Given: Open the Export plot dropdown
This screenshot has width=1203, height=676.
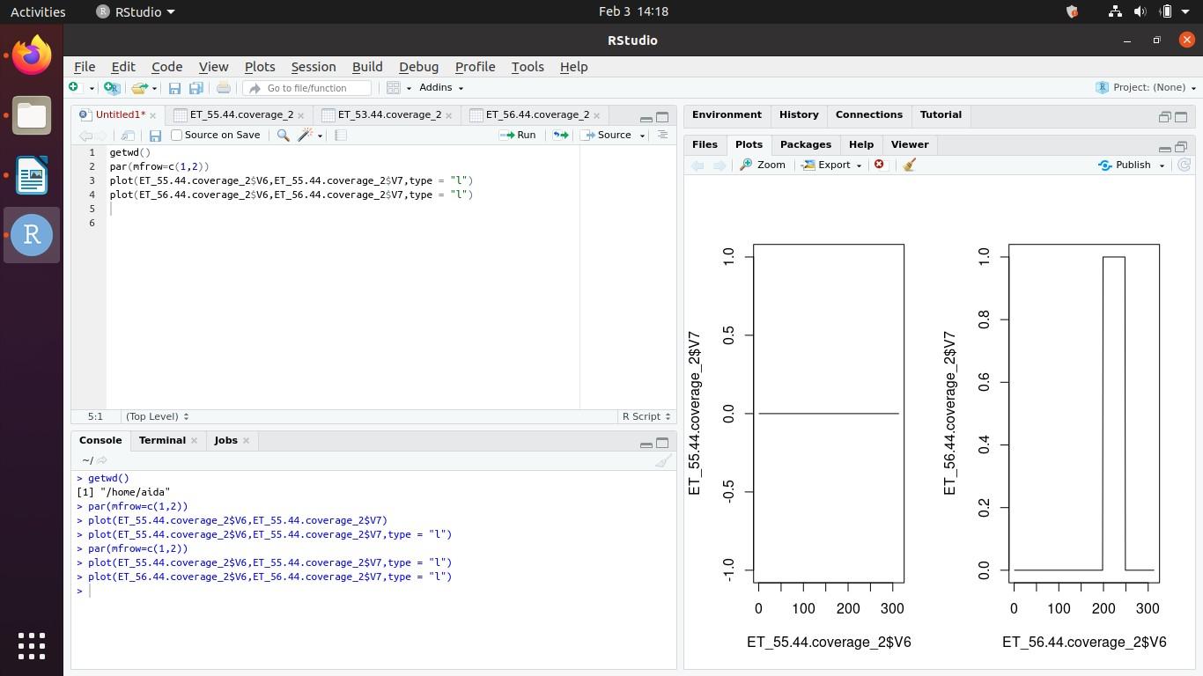Looking at the screenshot, I should click(x=829, y=165).
